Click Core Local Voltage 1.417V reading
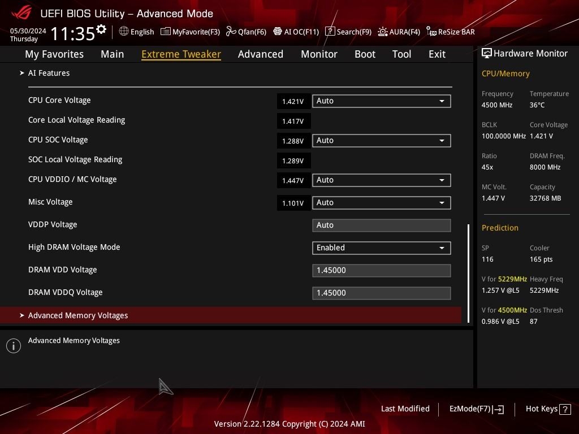The width and height of the screenshot is (579, 434). tap(293, 121)
